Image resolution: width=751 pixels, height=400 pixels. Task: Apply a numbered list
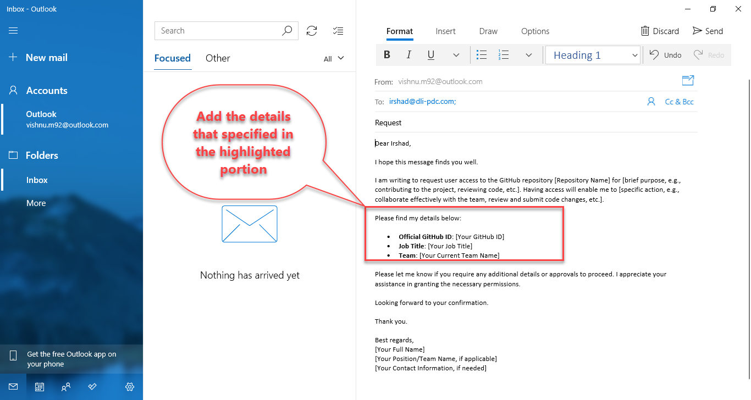[x=504, y=54]
